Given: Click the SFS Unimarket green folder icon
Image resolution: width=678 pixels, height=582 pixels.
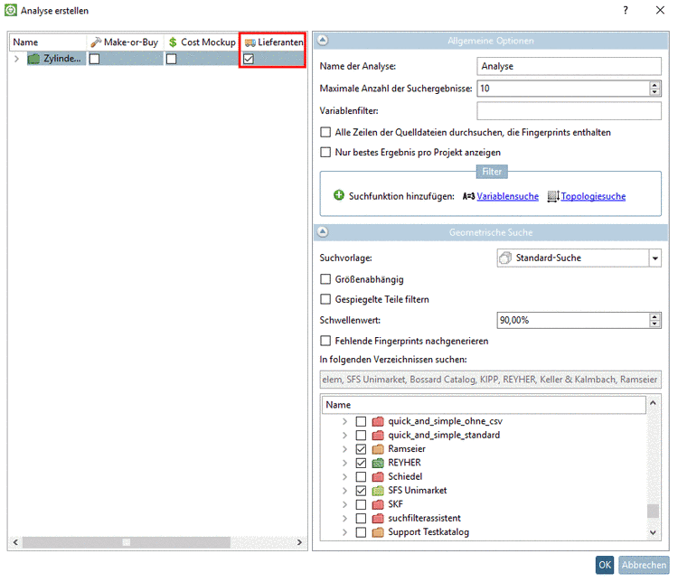Looking at the screenshot, I should [378, 491].
